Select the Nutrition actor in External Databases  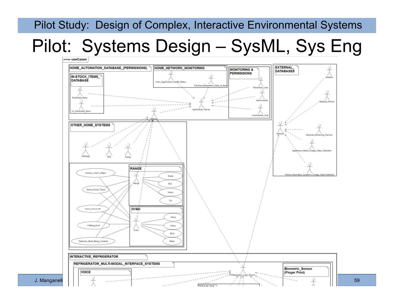[329, 72]
